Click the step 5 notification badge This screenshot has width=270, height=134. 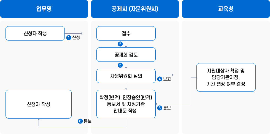160,108
